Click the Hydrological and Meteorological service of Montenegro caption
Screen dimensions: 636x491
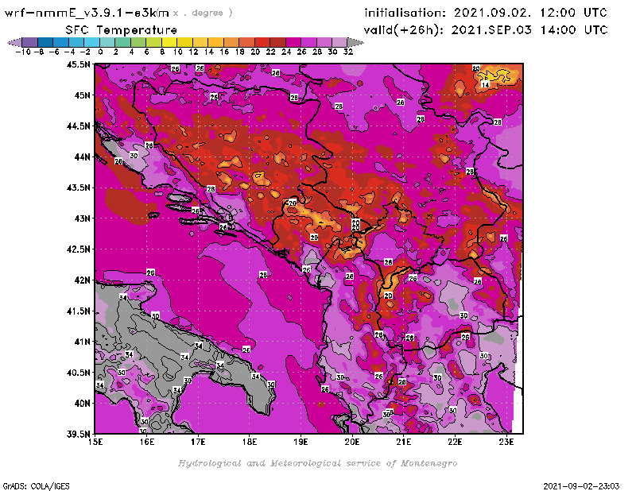click(317, 463)
